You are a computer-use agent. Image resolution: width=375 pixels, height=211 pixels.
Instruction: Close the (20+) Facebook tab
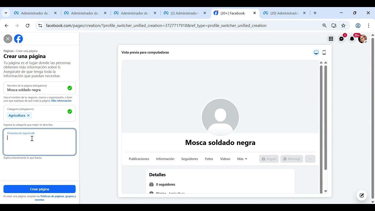[255, 13]
